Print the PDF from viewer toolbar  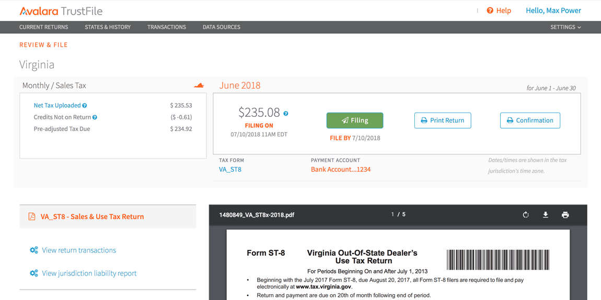pyautogui.click(x=565, y=215)
